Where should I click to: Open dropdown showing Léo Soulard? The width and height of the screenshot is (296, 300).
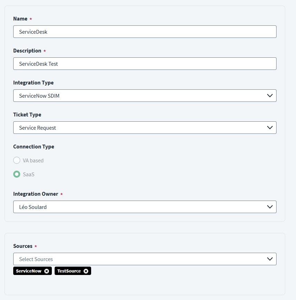point(139,207)
